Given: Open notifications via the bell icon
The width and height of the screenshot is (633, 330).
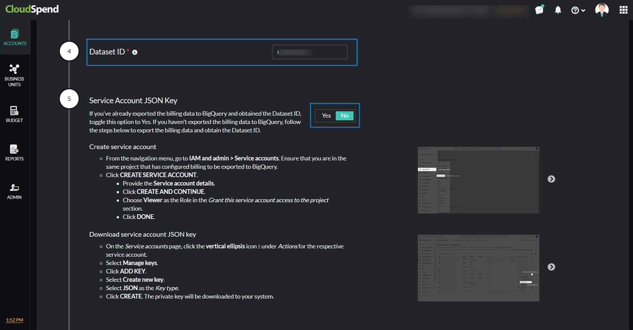Looking at the screenshot, I should click(x=558, y=10).
